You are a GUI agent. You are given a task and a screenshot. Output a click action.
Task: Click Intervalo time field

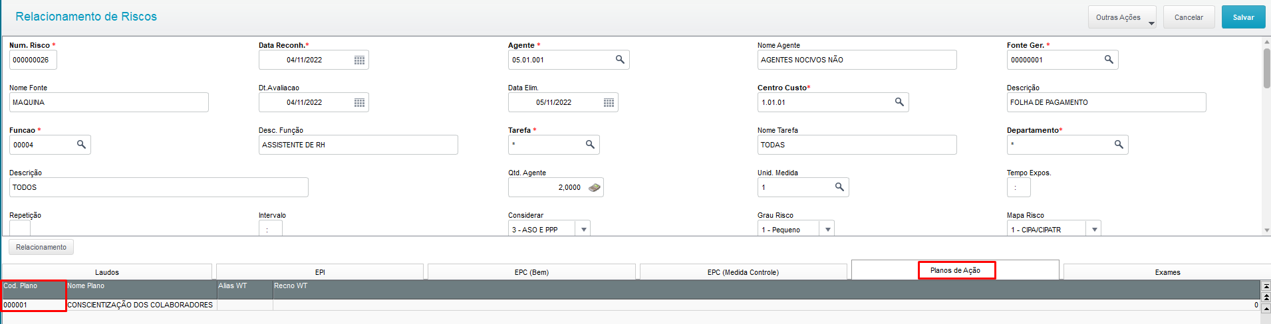271,228
